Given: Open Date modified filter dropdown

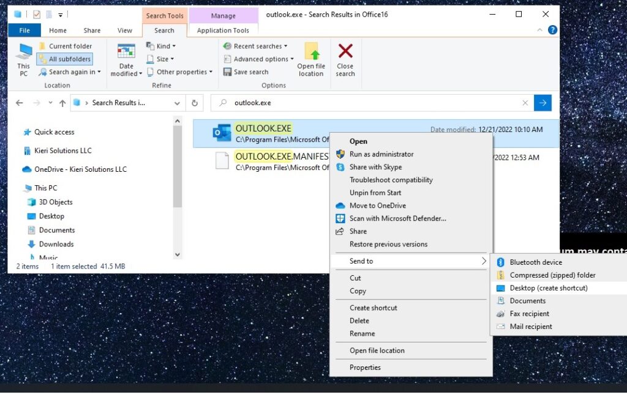Looking at the screenshot, I should click(x=126, y=60).
